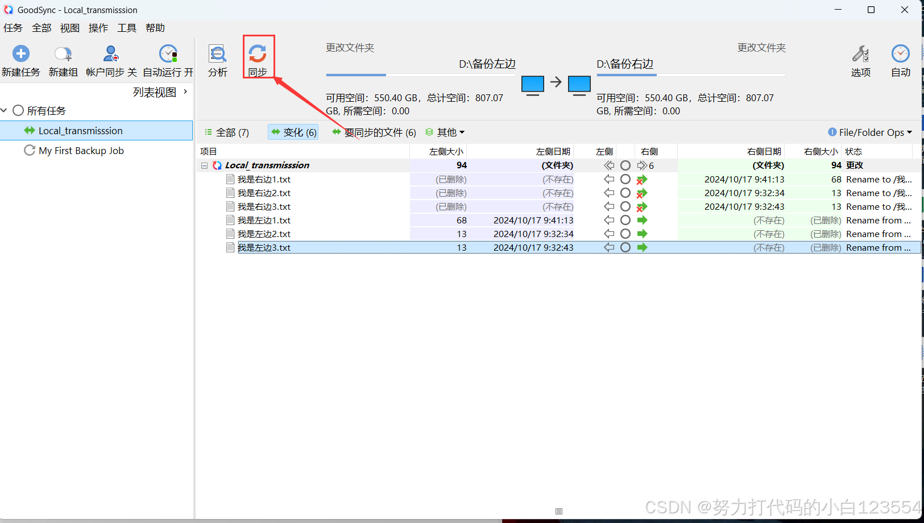Select do-nothing circle for 我是右边3.txt
The width and height of the screenshot is (924, 523).
[625, 206]
